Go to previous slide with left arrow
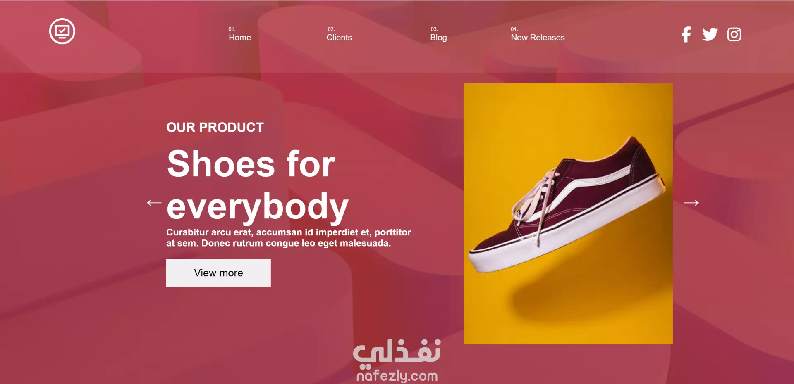The height and width of the screenshot is (384, 794). pos(154,203)
